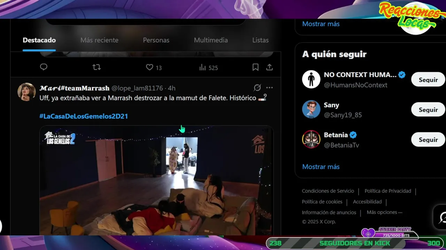Click @lope_lam81176 handle
This screenshot has width=446, height=250.
click(137, 88)
